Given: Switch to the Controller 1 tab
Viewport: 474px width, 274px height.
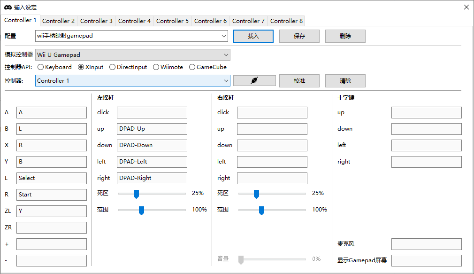Looking at the screenshot, I should click(20, 20).
